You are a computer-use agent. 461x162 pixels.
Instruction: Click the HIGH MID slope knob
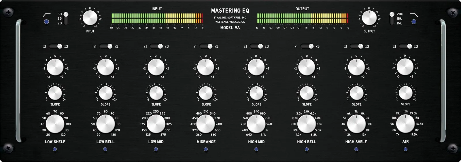(256, 93)
